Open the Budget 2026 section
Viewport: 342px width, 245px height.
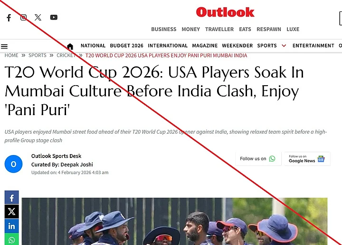(126, 46)
